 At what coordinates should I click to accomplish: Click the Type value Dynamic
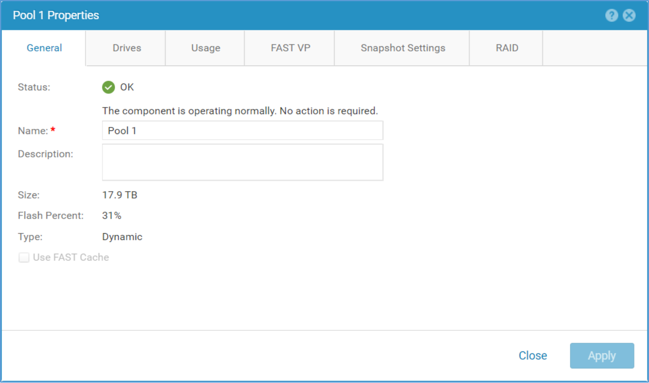coord(122,237)
